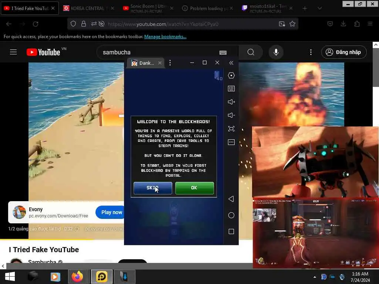Click Play now on Evony ad
This screenshot has height=284, width=379.
tap(111, 212)
